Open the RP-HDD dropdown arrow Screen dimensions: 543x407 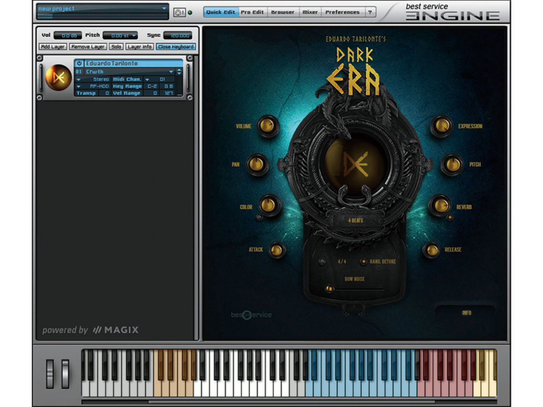78,86
